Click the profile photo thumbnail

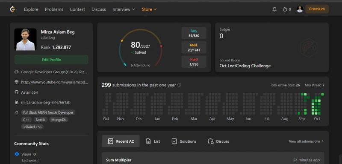coord(25,39)
